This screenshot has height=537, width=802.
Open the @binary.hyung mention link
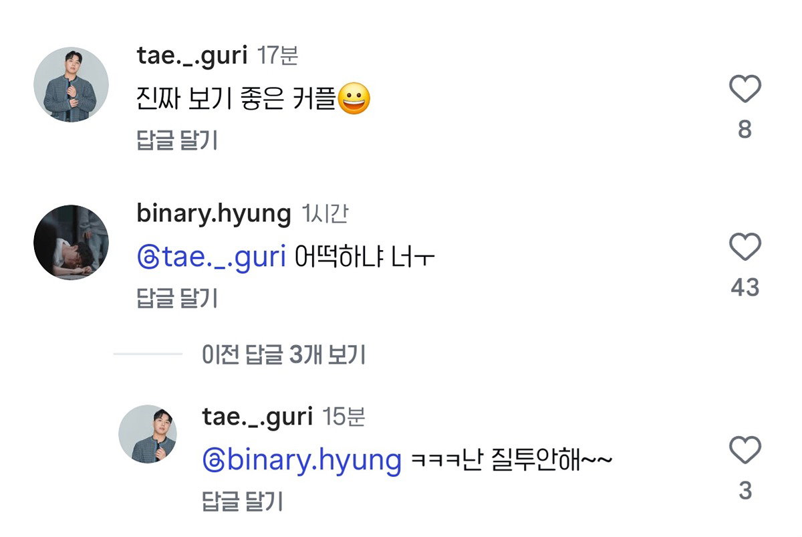click(301, 461)
